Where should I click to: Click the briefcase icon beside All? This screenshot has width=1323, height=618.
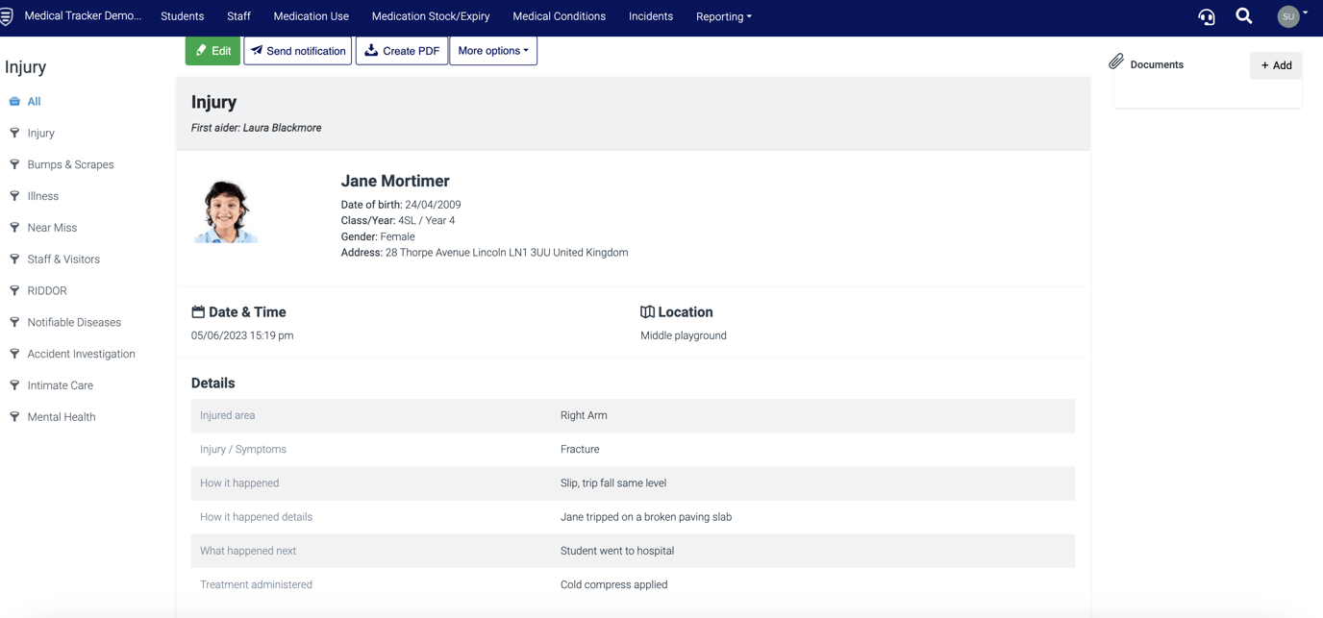tap(13, 101)
